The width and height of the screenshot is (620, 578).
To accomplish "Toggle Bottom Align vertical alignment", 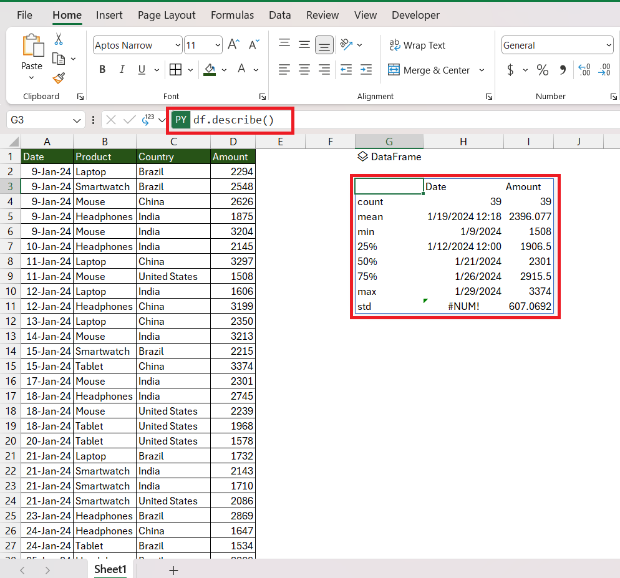I will (324, 45).
